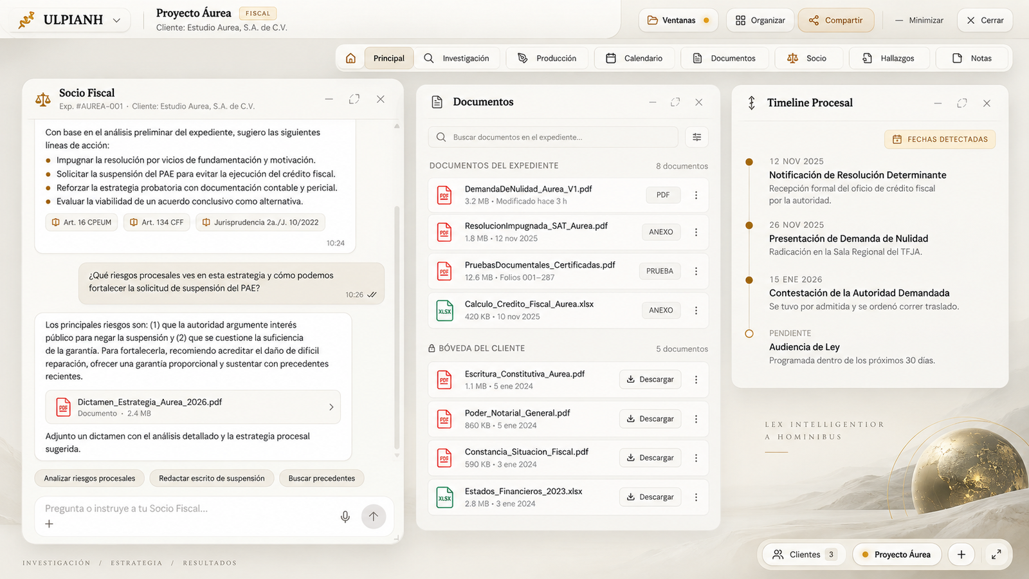This screenshot has height=579, width=1029.
Task: Select the Notas tab
Action: [971, 58]
